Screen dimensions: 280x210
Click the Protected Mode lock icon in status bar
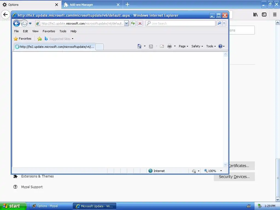click(194, 171)
